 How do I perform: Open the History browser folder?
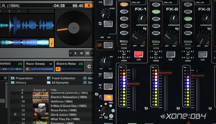click(19, 83)
